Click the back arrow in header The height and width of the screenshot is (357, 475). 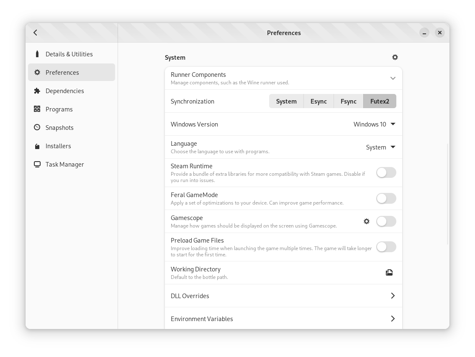coord(36,33)
